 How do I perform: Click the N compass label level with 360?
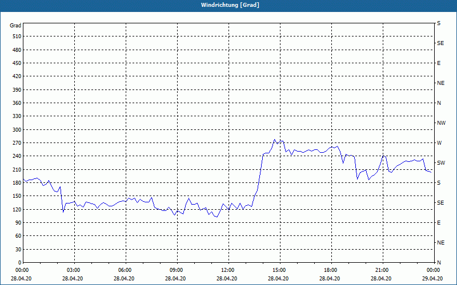(439, 103)
